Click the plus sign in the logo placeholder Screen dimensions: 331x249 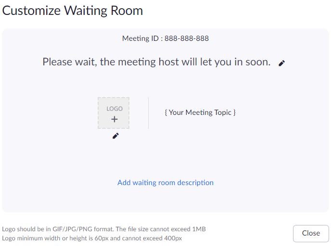tap(115, 119)
